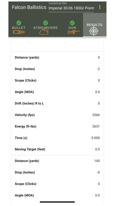This screenshot has height=206, width=115.
Task: Tap the orange rifle gun icon
Action: point(74,32)
